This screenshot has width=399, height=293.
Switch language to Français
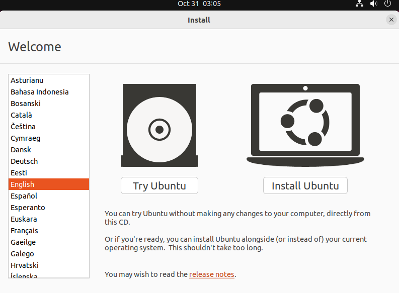tap(49, 231)
